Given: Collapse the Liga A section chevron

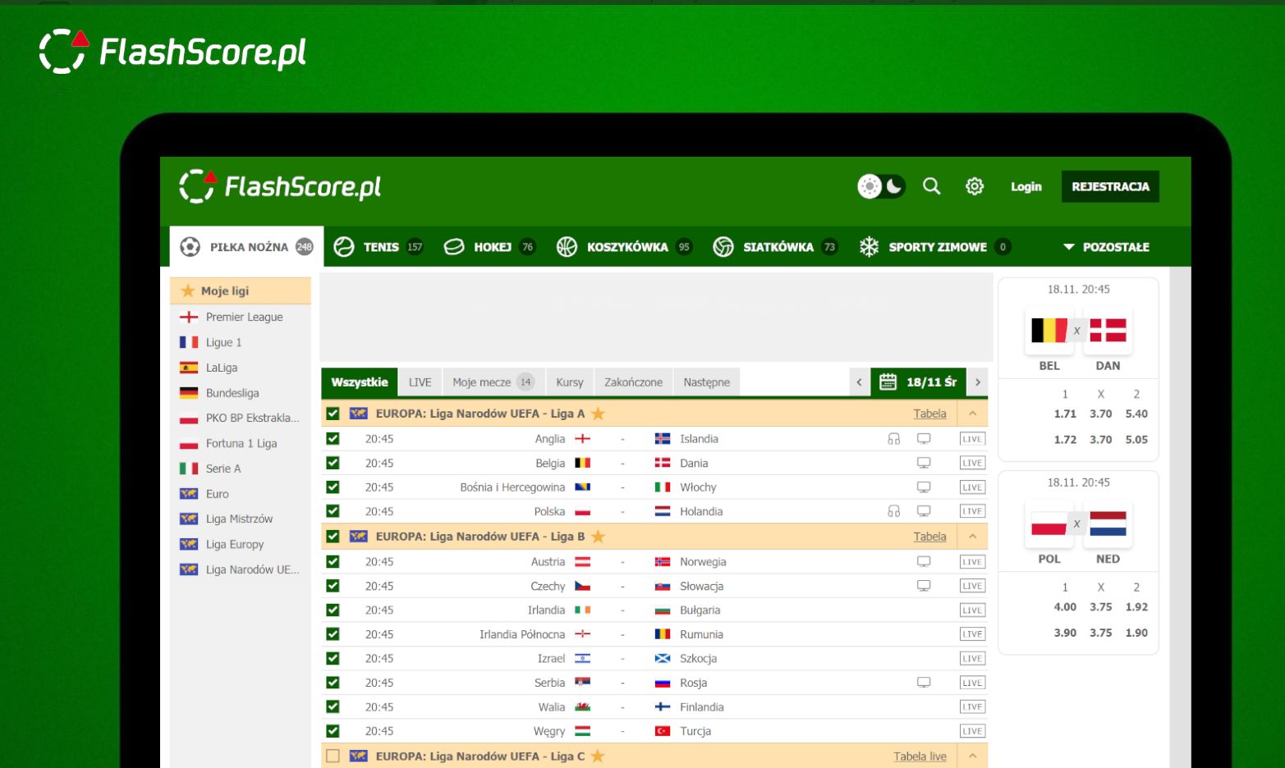Looking at the screenshot, I should click(x=972, y=414).
